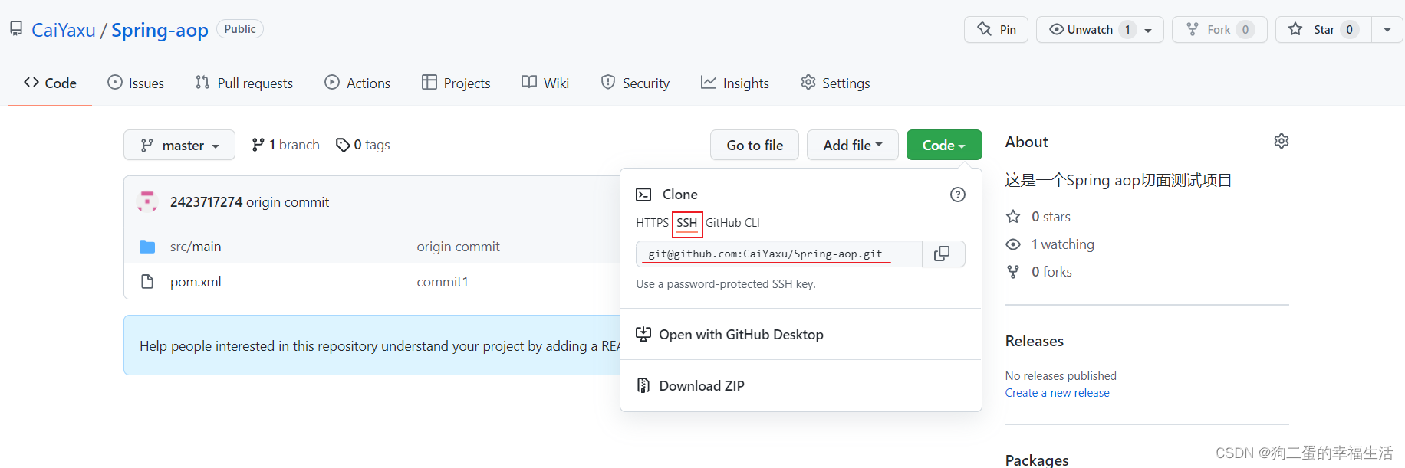Image resolution: width=1405 pixels, height=468 pixels.
Task: Select the HTTPS clone tab
Action: point(652,223)
